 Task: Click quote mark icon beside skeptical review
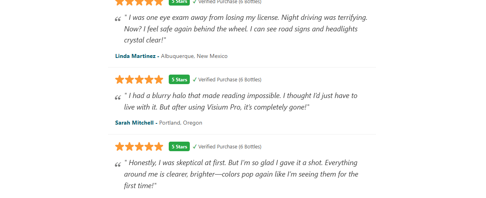click(x=118, y=165)
